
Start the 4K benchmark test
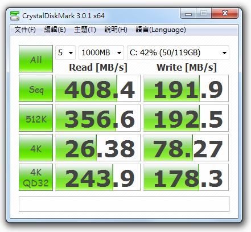pyautogui.click(x=36, y=148)
